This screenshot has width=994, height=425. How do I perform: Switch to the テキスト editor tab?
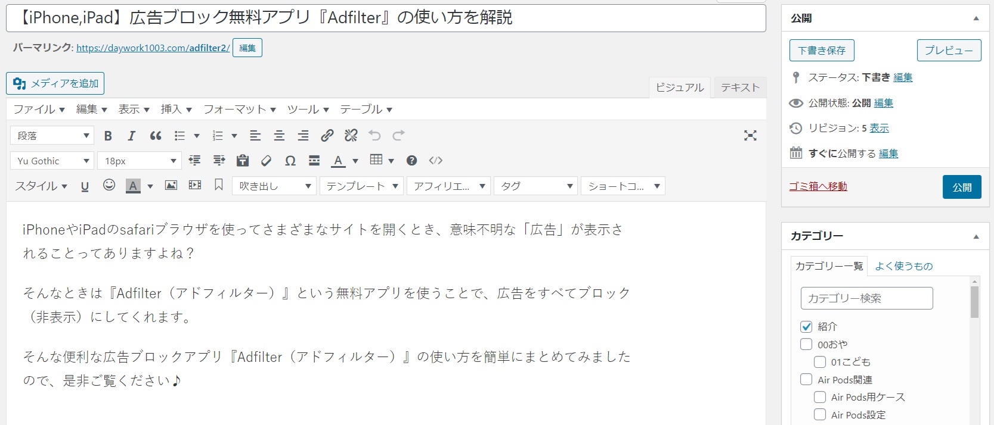click(740, 87)
